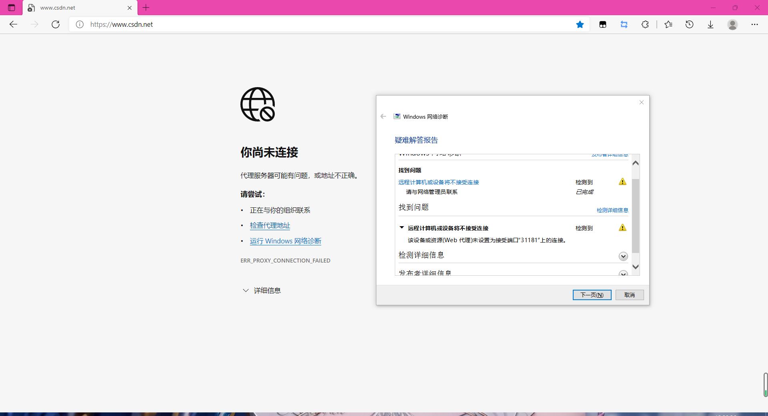The image size is (768, 416).
Task: Click the 检查代理地址 link
Action: coord(270,225)
